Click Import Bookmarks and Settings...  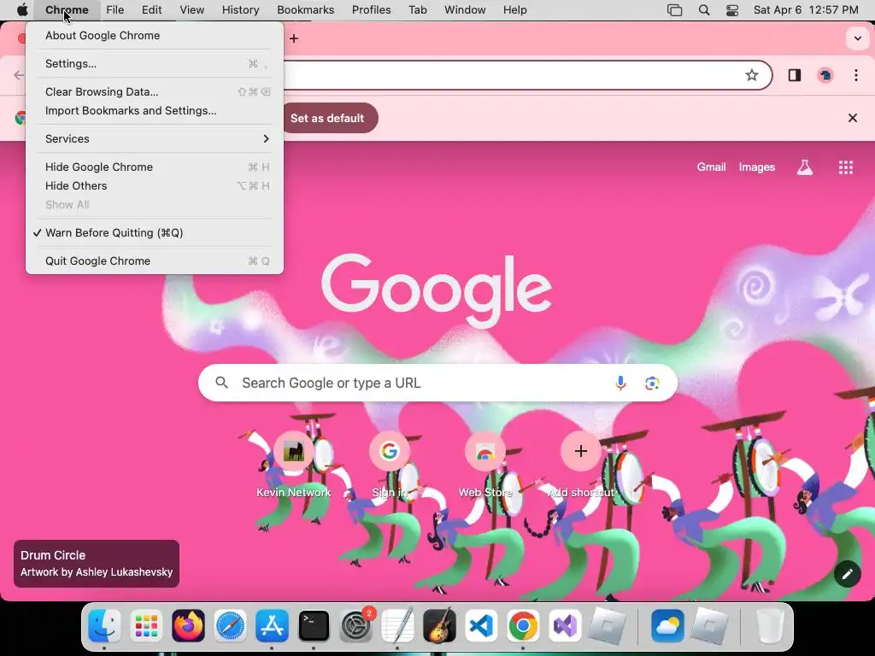coord(155,110)
